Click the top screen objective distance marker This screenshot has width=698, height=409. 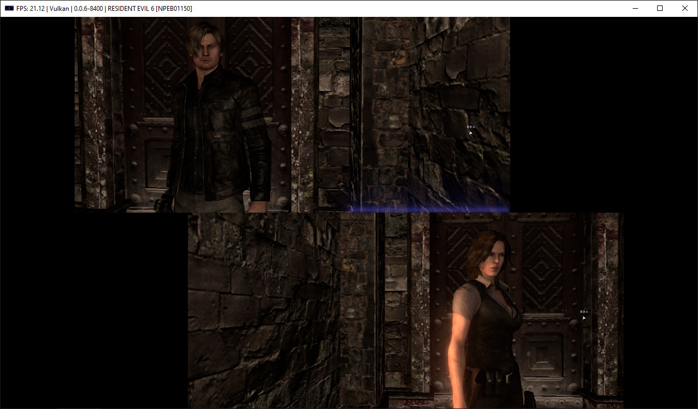point(470,129)
